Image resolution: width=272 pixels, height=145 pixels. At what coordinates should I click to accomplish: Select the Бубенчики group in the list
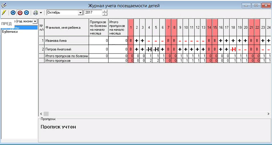(10, 32)
